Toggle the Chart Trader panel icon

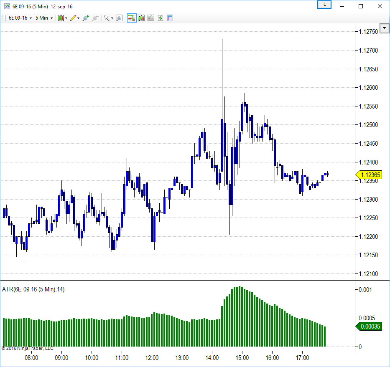coord(131,18)
